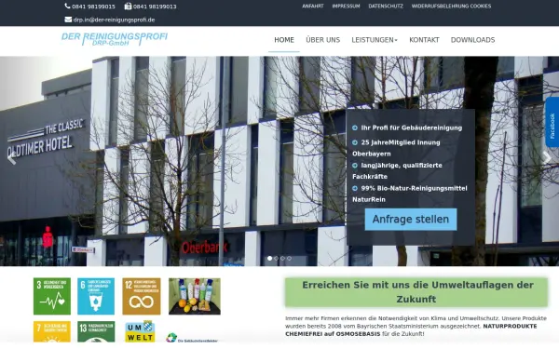This screenshot has width=559, height=349.
Task: Show previous slide with left arrow
Action: (11, 158)
